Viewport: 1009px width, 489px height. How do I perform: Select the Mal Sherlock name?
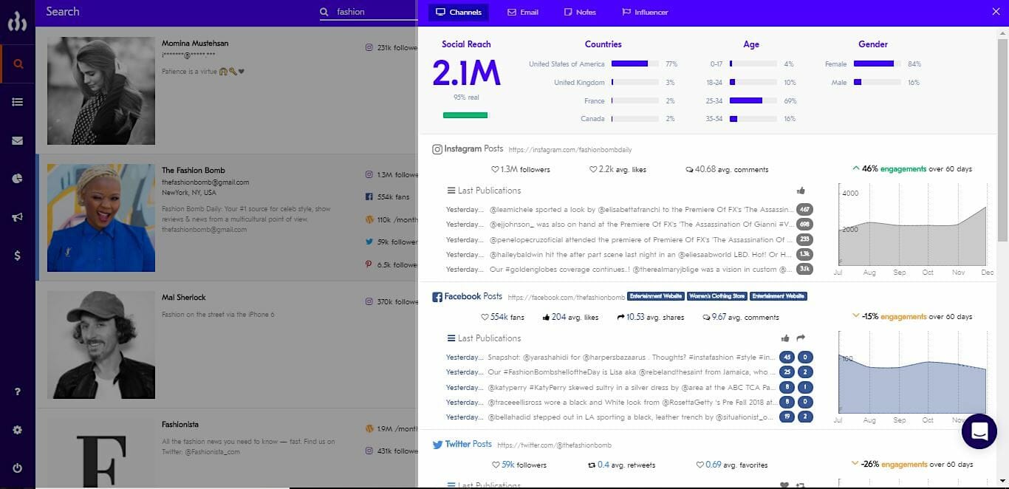coord(184,298)
